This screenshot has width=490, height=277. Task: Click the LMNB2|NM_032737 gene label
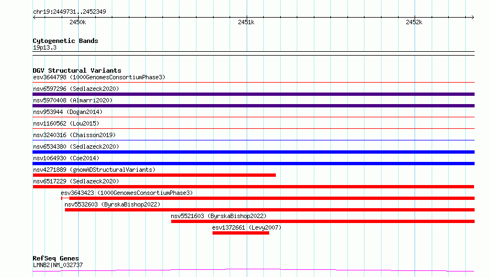pos(58,265)
